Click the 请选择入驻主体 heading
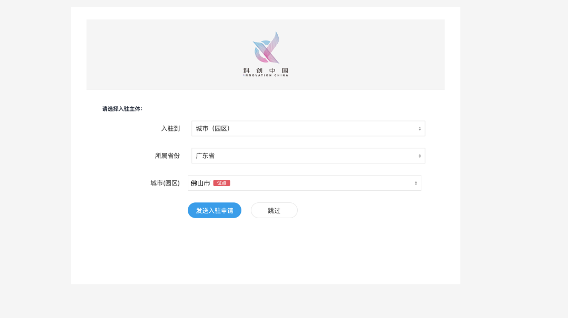 121,109
